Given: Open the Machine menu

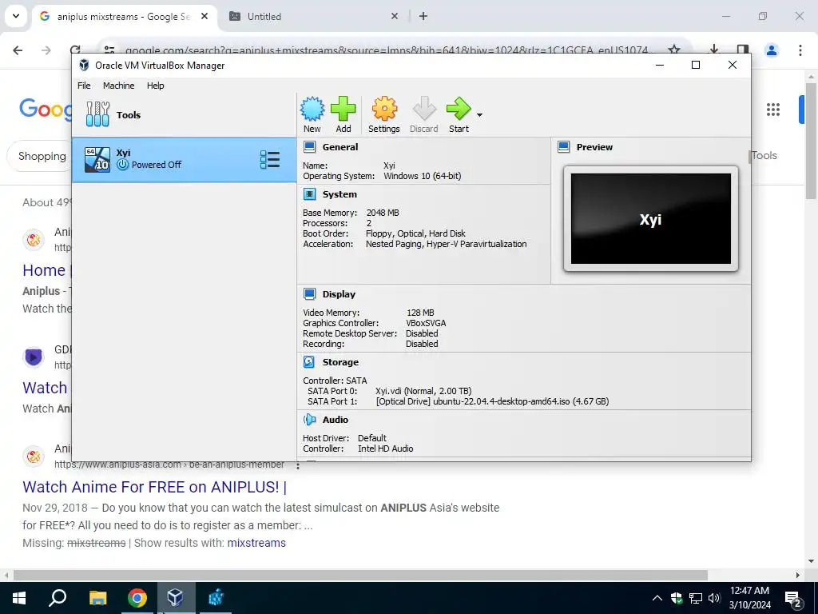Looking at the screenshot, I should pyautogui.click(x=118, y=86).
